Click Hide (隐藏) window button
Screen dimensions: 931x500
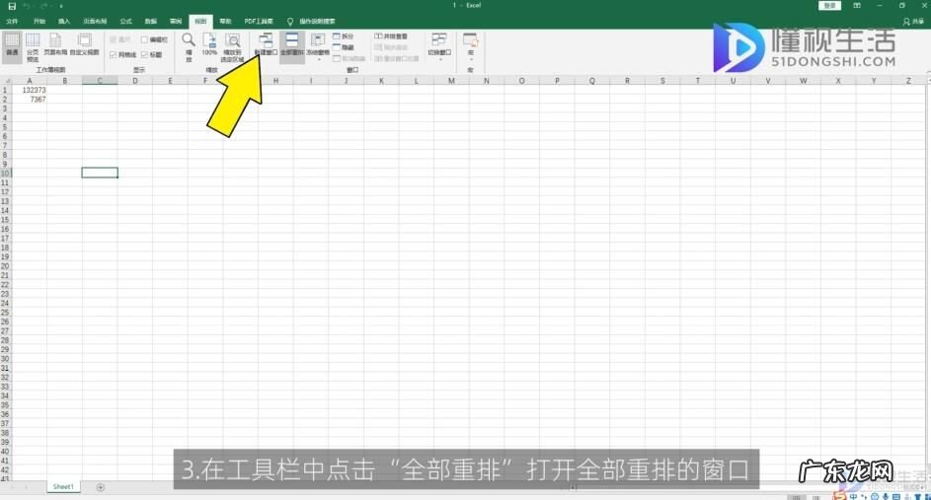point(344,47)
